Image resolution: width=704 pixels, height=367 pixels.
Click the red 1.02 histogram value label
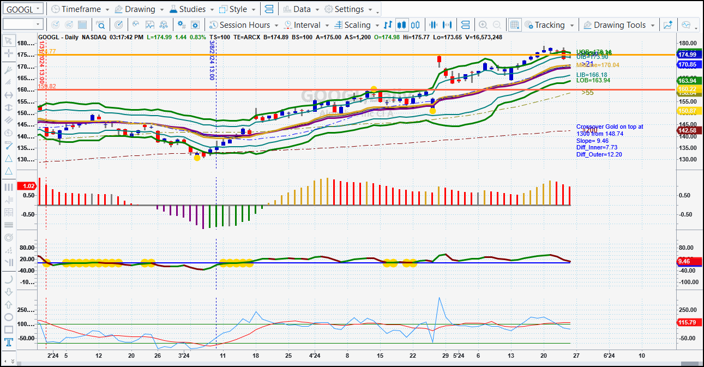tap(26, 186)
